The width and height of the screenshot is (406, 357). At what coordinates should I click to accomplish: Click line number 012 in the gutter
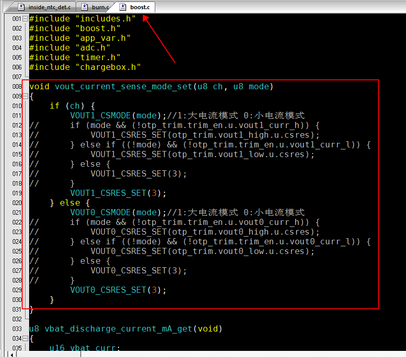point(17,125)
